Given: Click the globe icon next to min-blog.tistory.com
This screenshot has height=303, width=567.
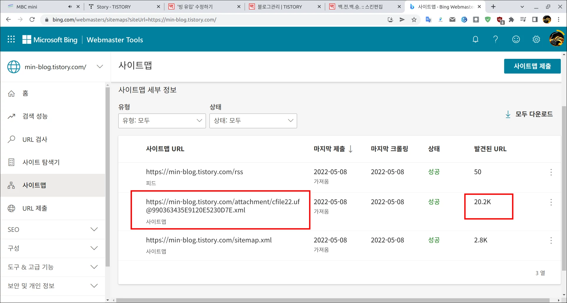Looking at the screenshot, I should tap(14, 67).
